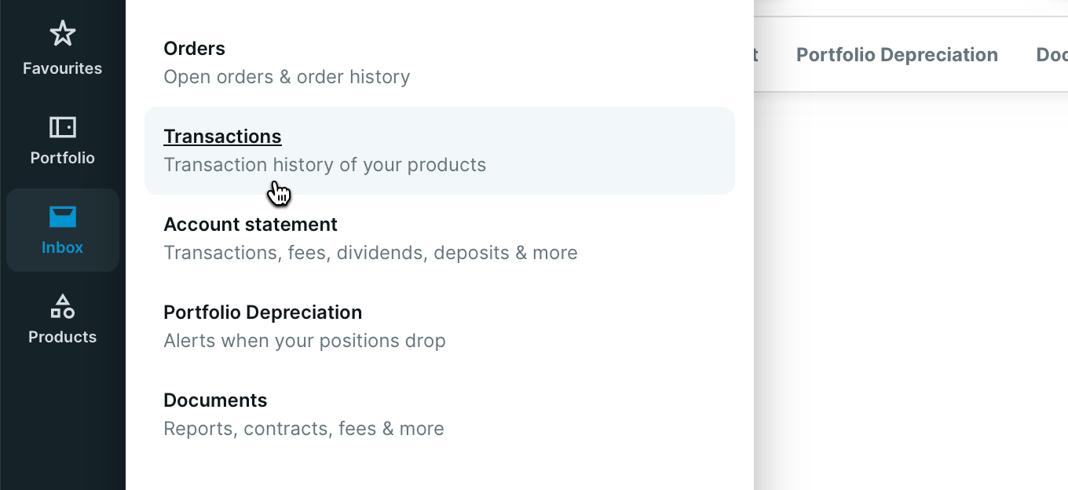The width and height of the screenshot is (1068, 490).
Task: Open Account statement from the flyout menu
Action: pyautogui.click(x=440, y=239)
